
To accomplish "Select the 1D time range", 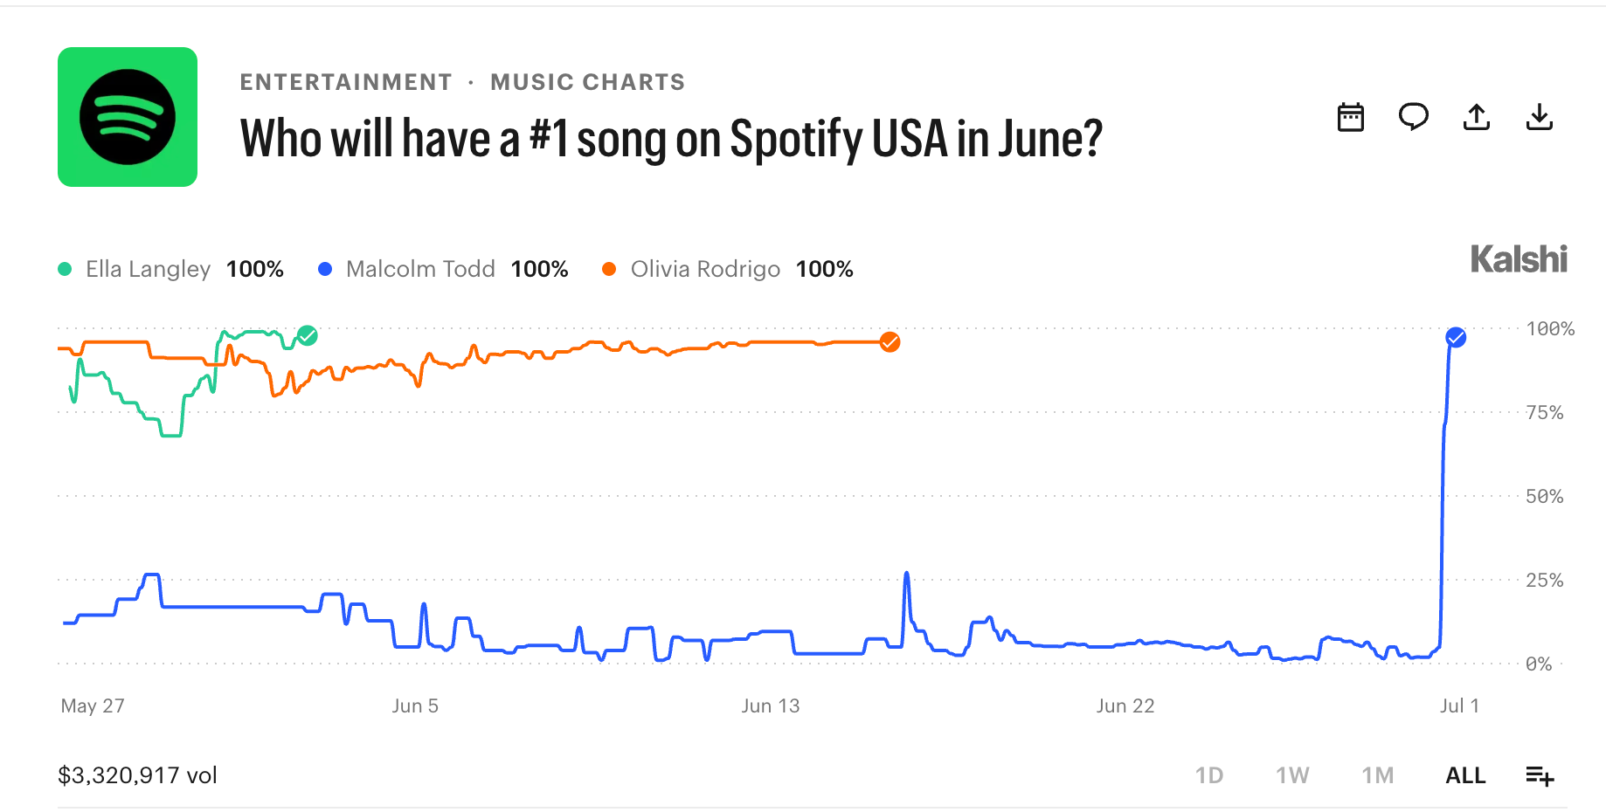I will click(x=1209, y=775).
